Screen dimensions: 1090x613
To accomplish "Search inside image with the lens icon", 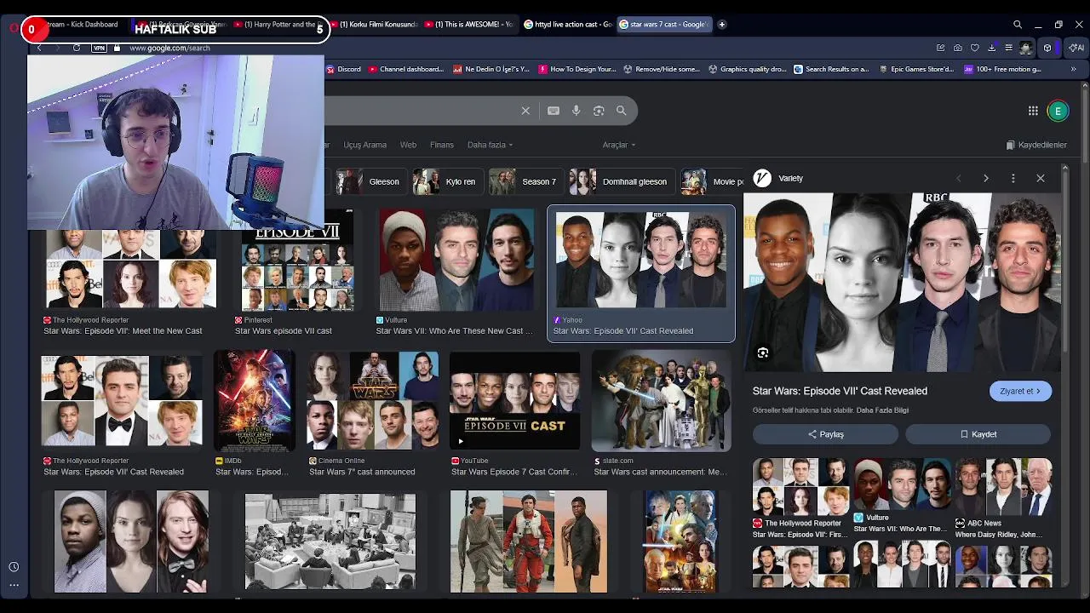I will pos(763,352).
